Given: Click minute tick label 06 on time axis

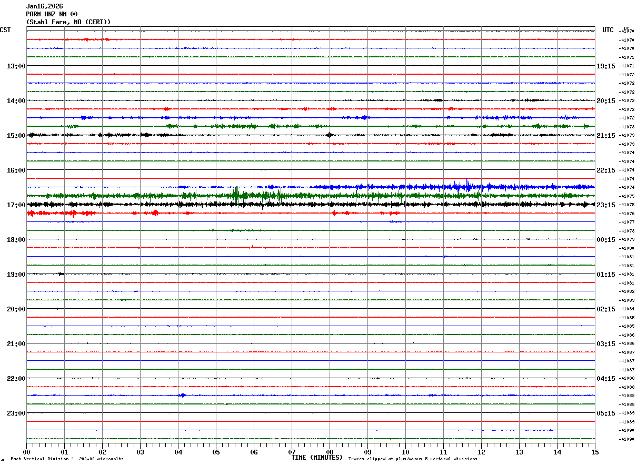Looking at the screenshot, I should coord(254,452).
